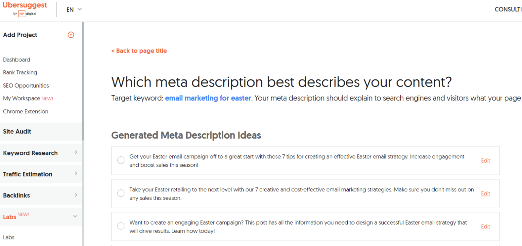Click the Chrome Extension sidebar item

click(25, 112)
